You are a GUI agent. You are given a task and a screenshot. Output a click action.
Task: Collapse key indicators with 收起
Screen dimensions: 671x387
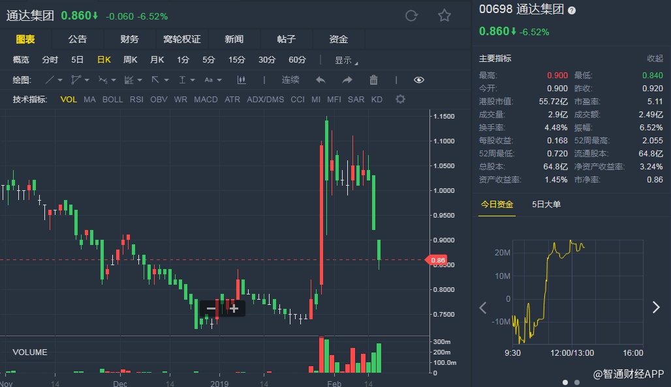655,59
